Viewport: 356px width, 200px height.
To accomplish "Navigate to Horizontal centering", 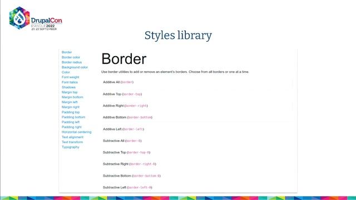I will coord(77,132).
